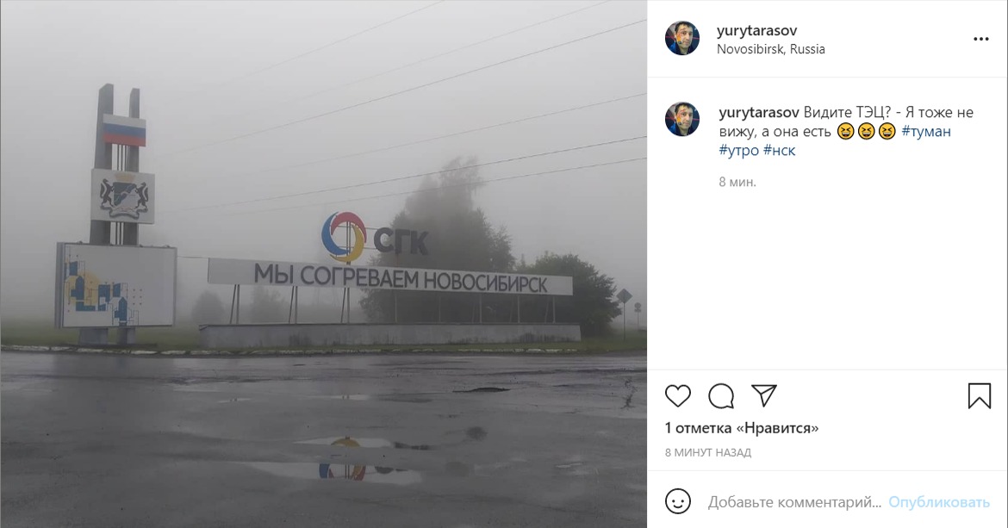Like the post with the heart icon

(x=677, y=395)
